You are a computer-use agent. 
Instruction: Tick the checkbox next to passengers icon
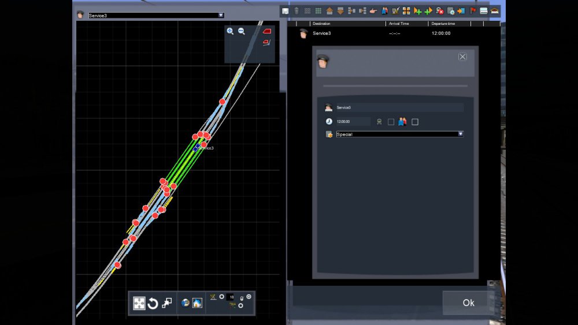(414, 122)
